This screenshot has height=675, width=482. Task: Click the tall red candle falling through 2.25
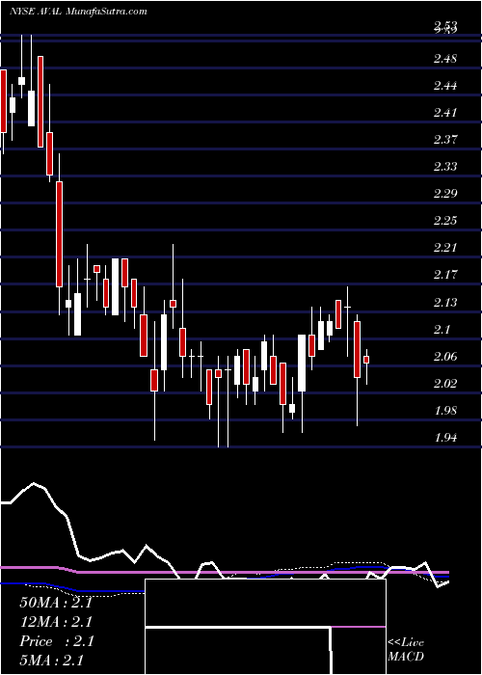tap(59, 234)
